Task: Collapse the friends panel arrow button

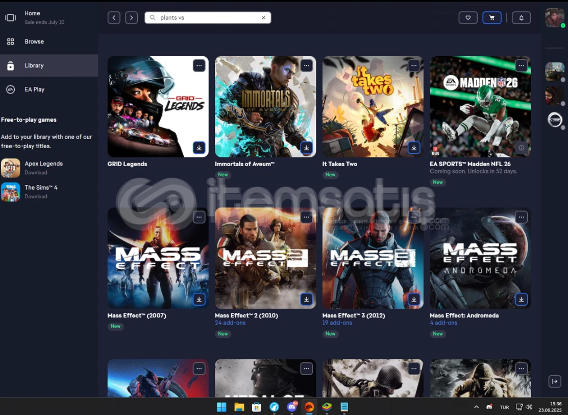Action: pyautogui.click(x=555, y=381)
